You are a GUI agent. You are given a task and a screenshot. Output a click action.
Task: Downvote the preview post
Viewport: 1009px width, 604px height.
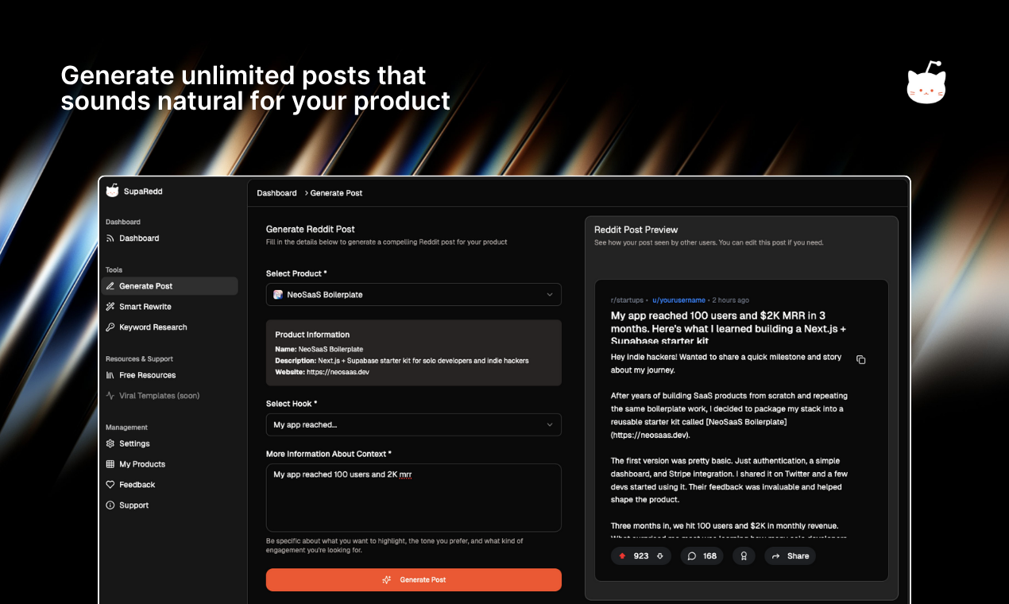click(659, 556)
